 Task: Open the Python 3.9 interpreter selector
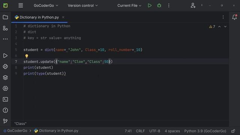pos(205,131)
